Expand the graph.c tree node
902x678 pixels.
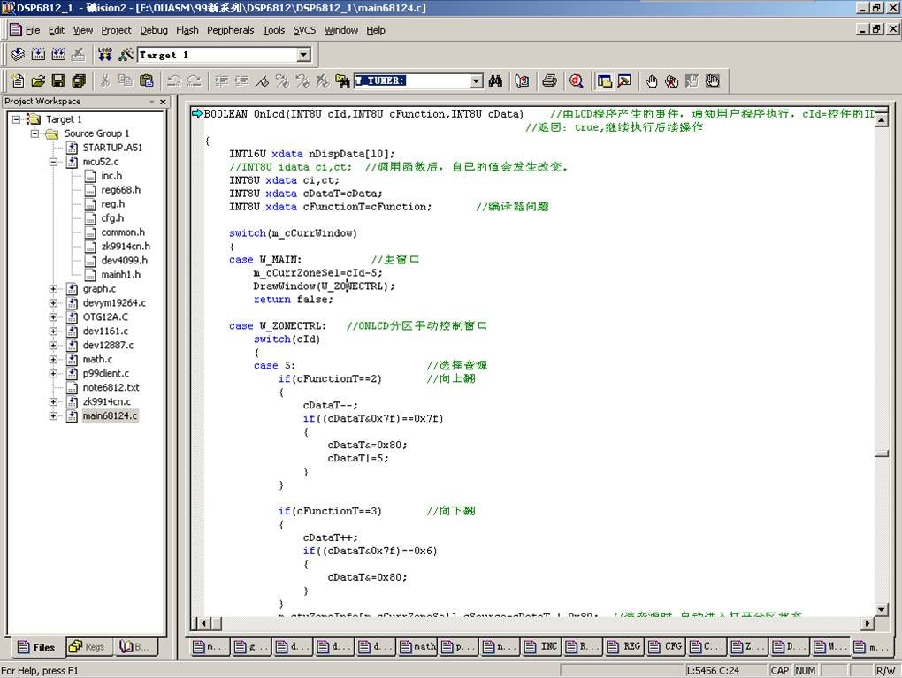click(53, 289)
